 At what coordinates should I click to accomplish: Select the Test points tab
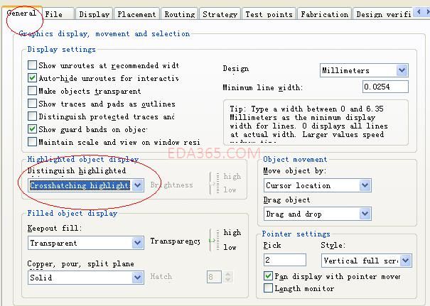click(x=269, y=14)
